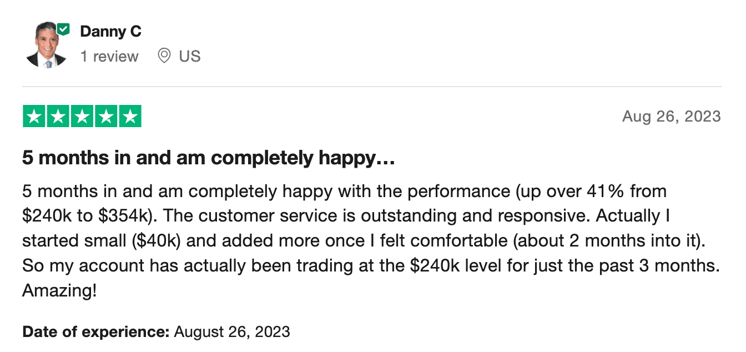Open the reviewer name Danny C
Image resolution: width=746 pixels, height=352 pixels.
tap(110, 32)
